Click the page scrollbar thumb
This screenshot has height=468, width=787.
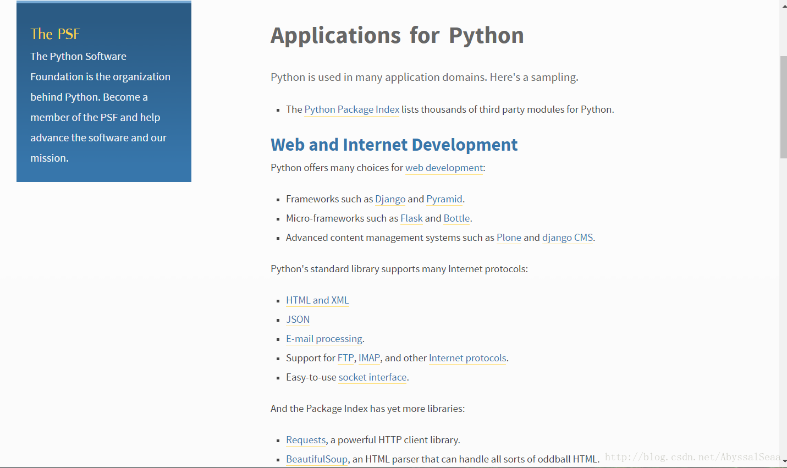[783, 107]
